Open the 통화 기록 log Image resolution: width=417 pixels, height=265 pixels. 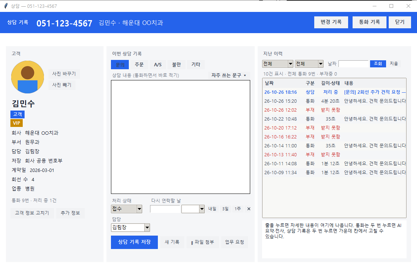(x=369, y=22)
